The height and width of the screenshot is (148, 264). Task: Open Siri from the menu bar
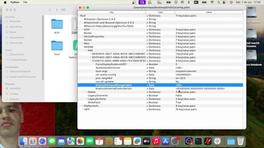pyautogui.click(x=231, y=2)
